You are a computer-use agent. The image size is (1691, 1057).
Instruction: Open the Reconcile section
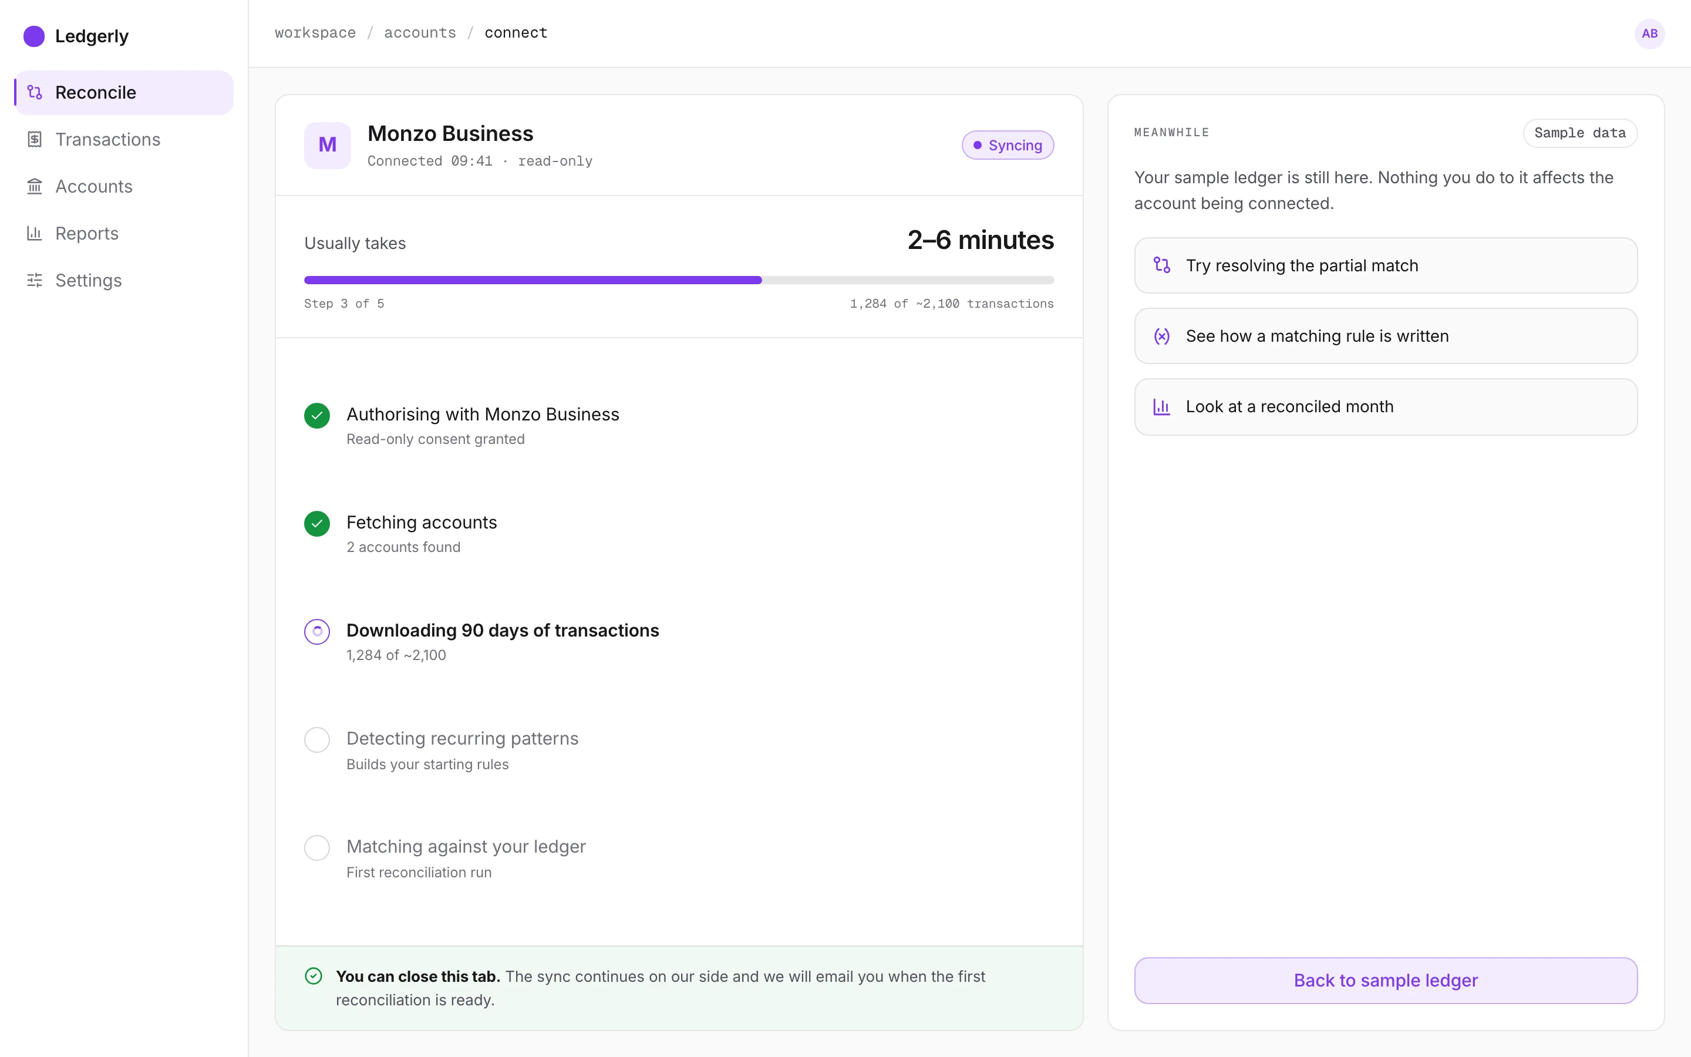(124, 92)
